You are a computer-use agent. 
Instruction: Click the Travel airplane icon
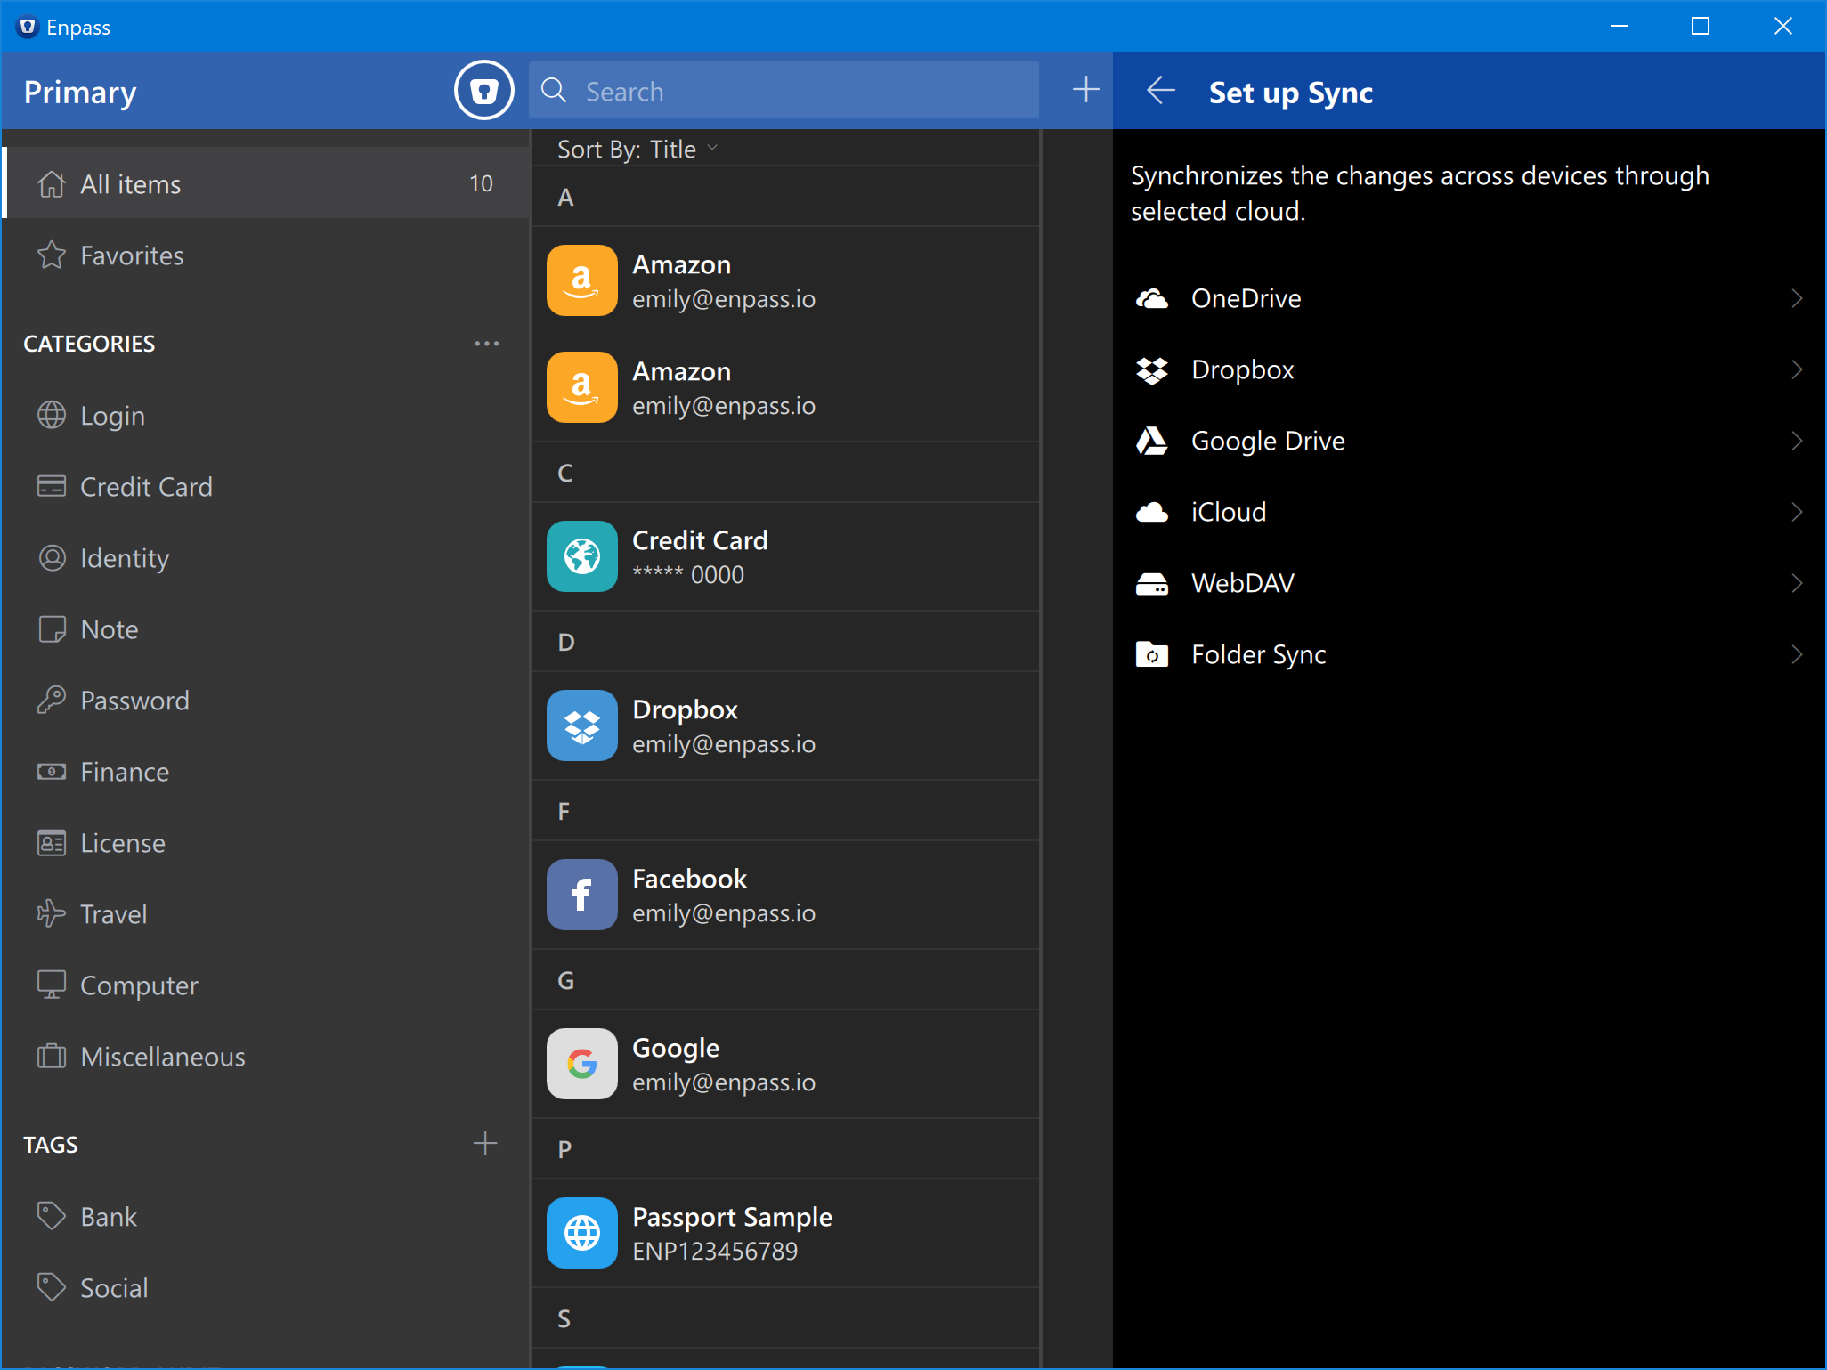[52, 914]
